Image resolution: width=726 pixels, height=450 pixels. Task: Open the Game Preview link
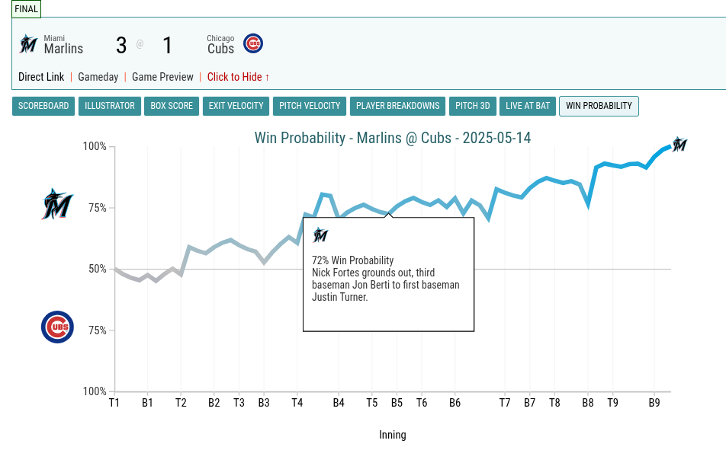pyautogui.click(x=162, y=77)
